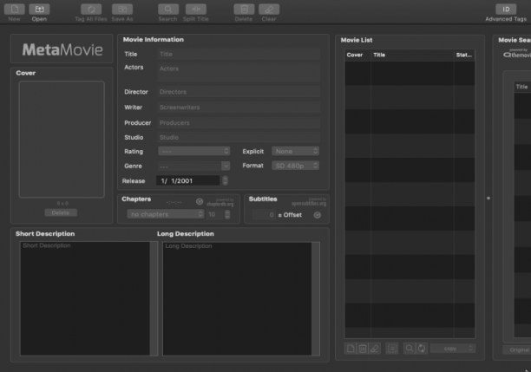Open the Rating dropdown
This screenshot has height=372, width=531.
[194, 151]
